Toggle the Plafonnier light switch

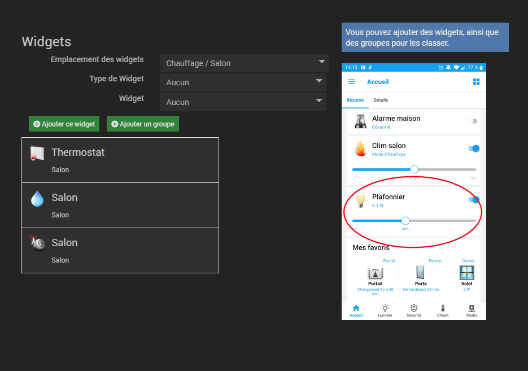click(474, 200)
